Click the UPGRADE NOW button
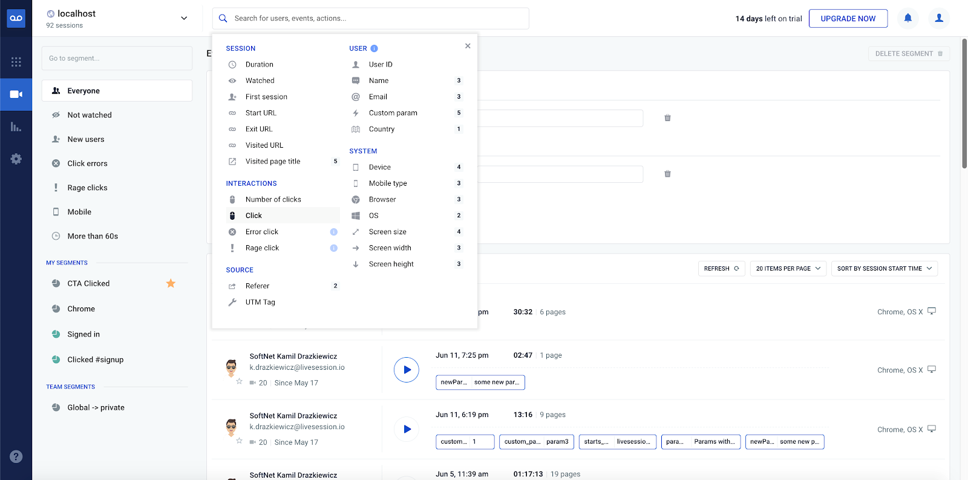Viewport: 968px width, 480px height. pos(848,18)
